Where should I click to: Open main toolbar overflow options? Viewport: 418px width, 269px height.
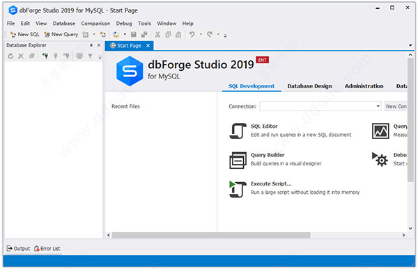(x=225, y=35)
